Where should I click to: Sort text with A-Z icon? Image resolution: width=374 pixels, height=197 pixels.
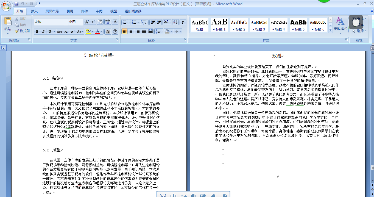point(175,22)
